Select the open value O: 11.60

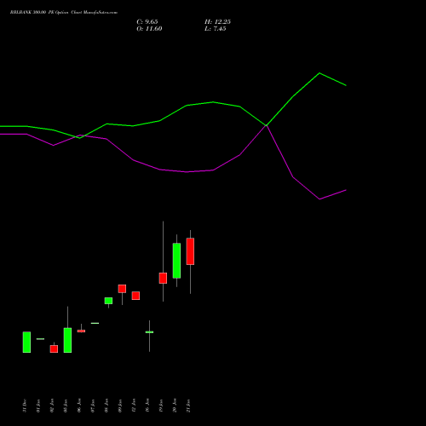(x=149, y=29)
